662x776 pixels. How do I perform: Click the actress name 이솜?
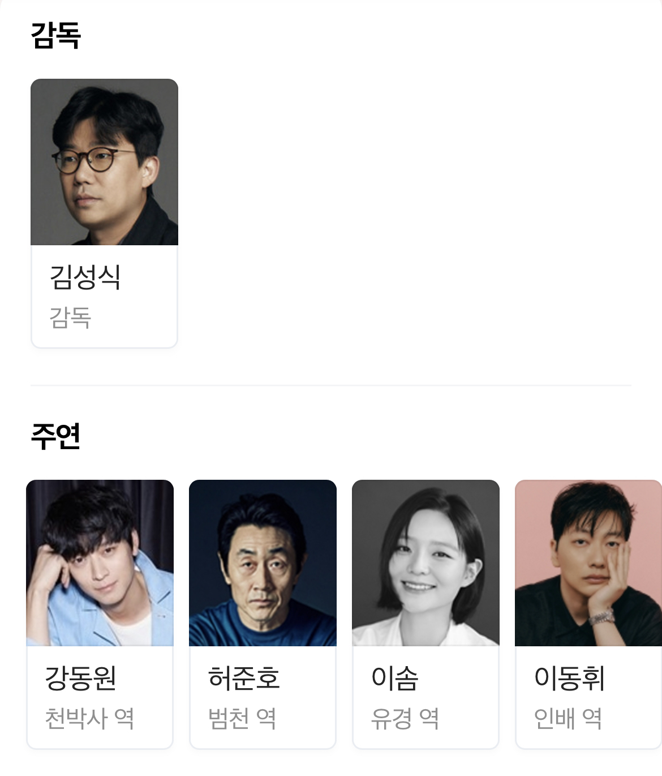[395, 678]
